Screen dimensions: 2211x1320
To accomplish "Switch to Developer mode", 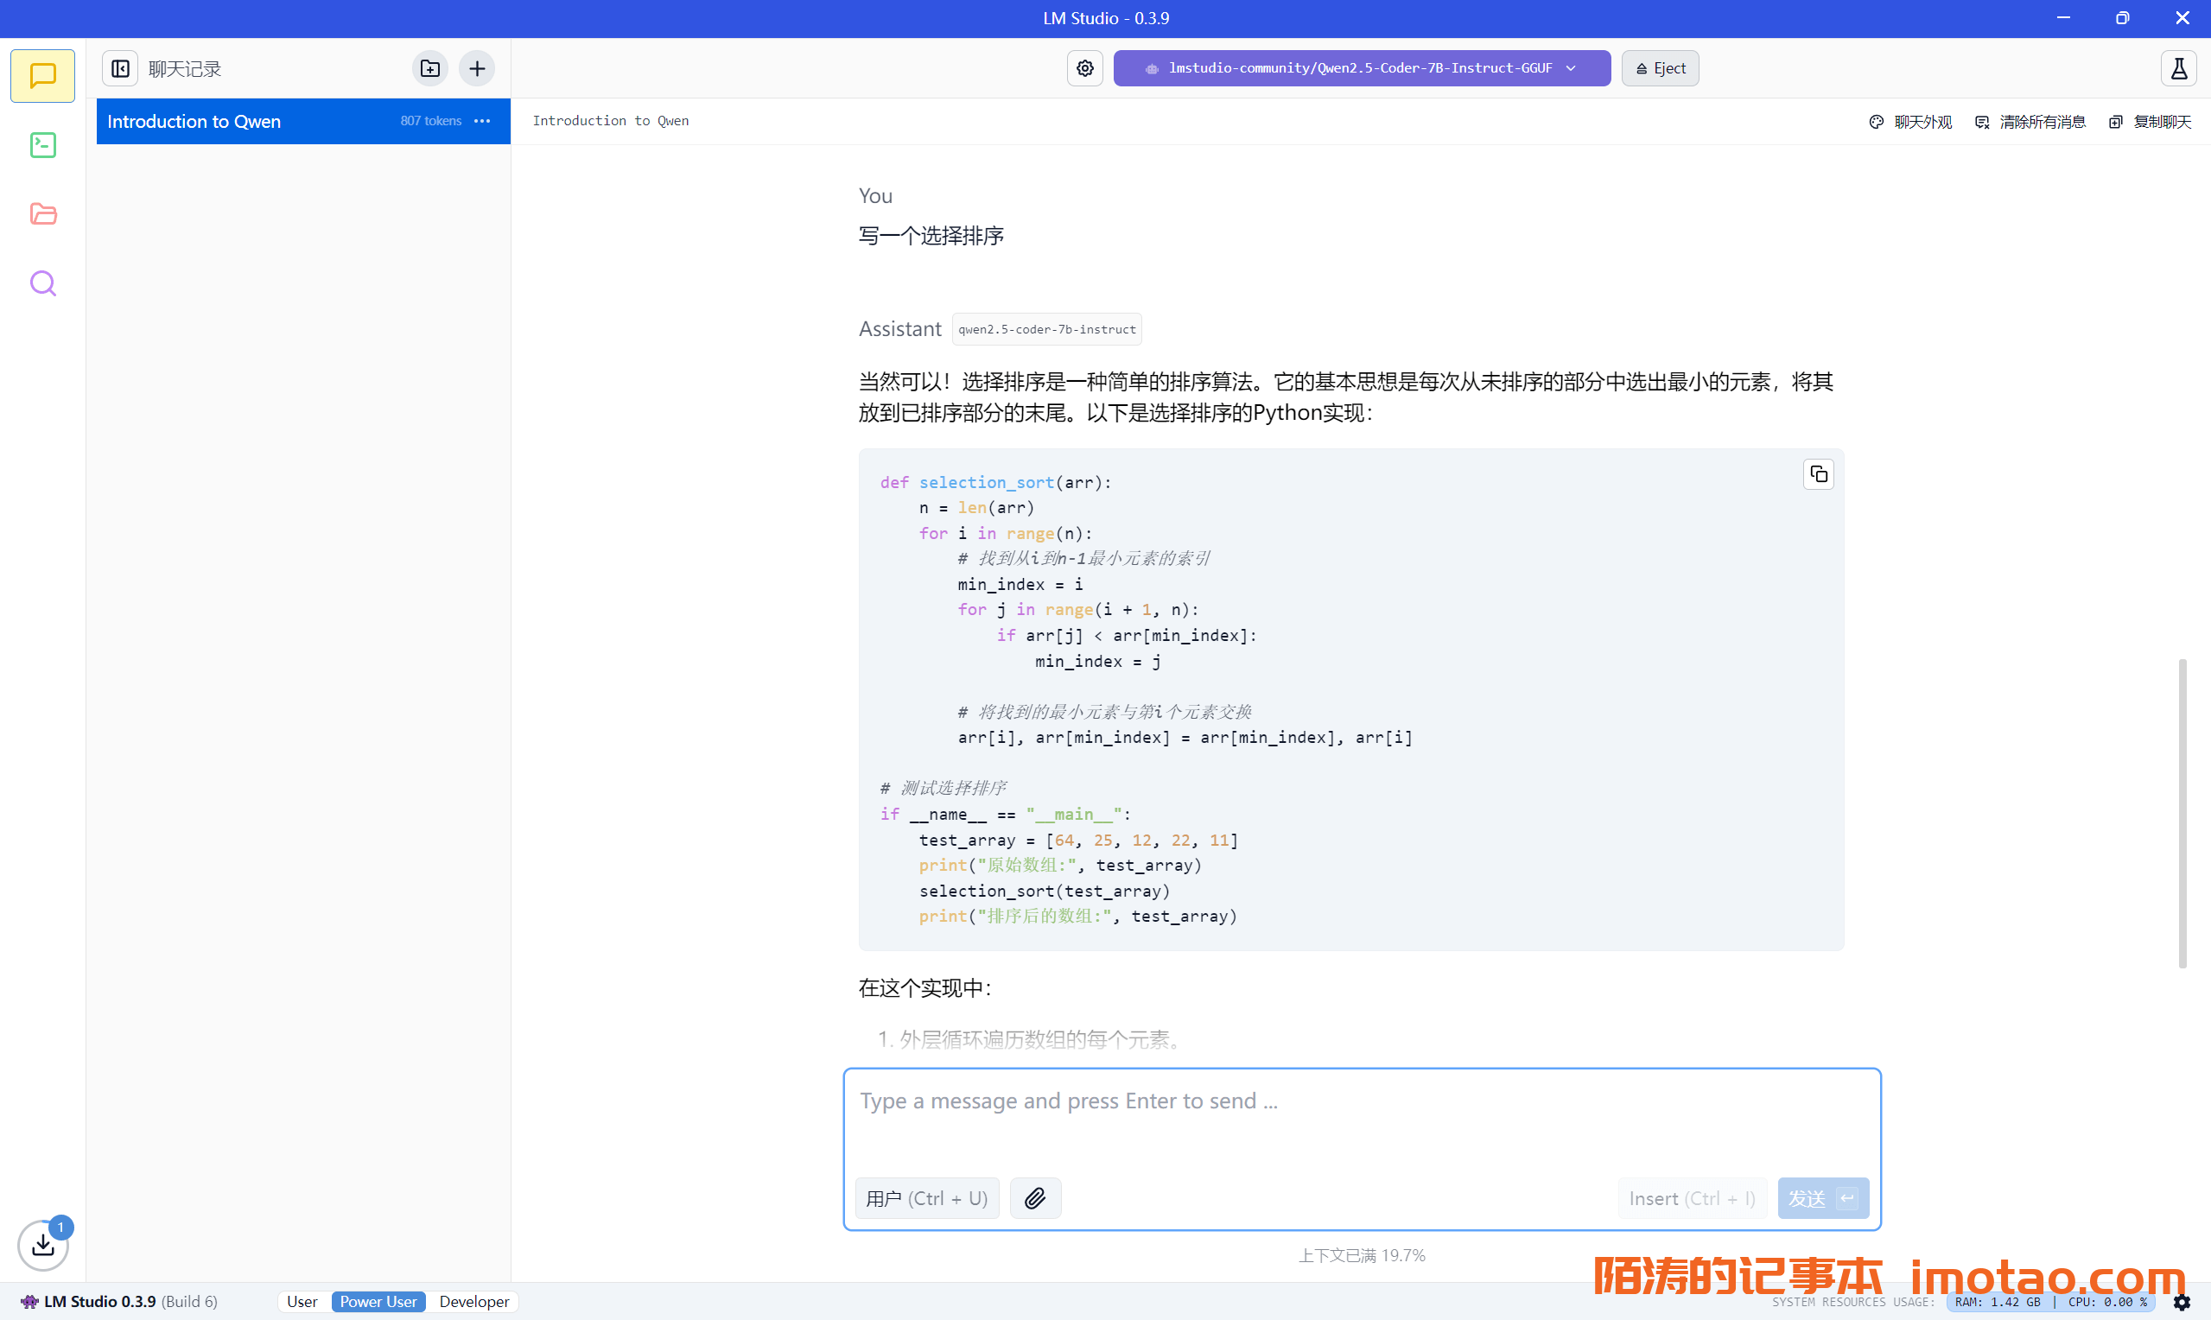I will click(474, 1301).
